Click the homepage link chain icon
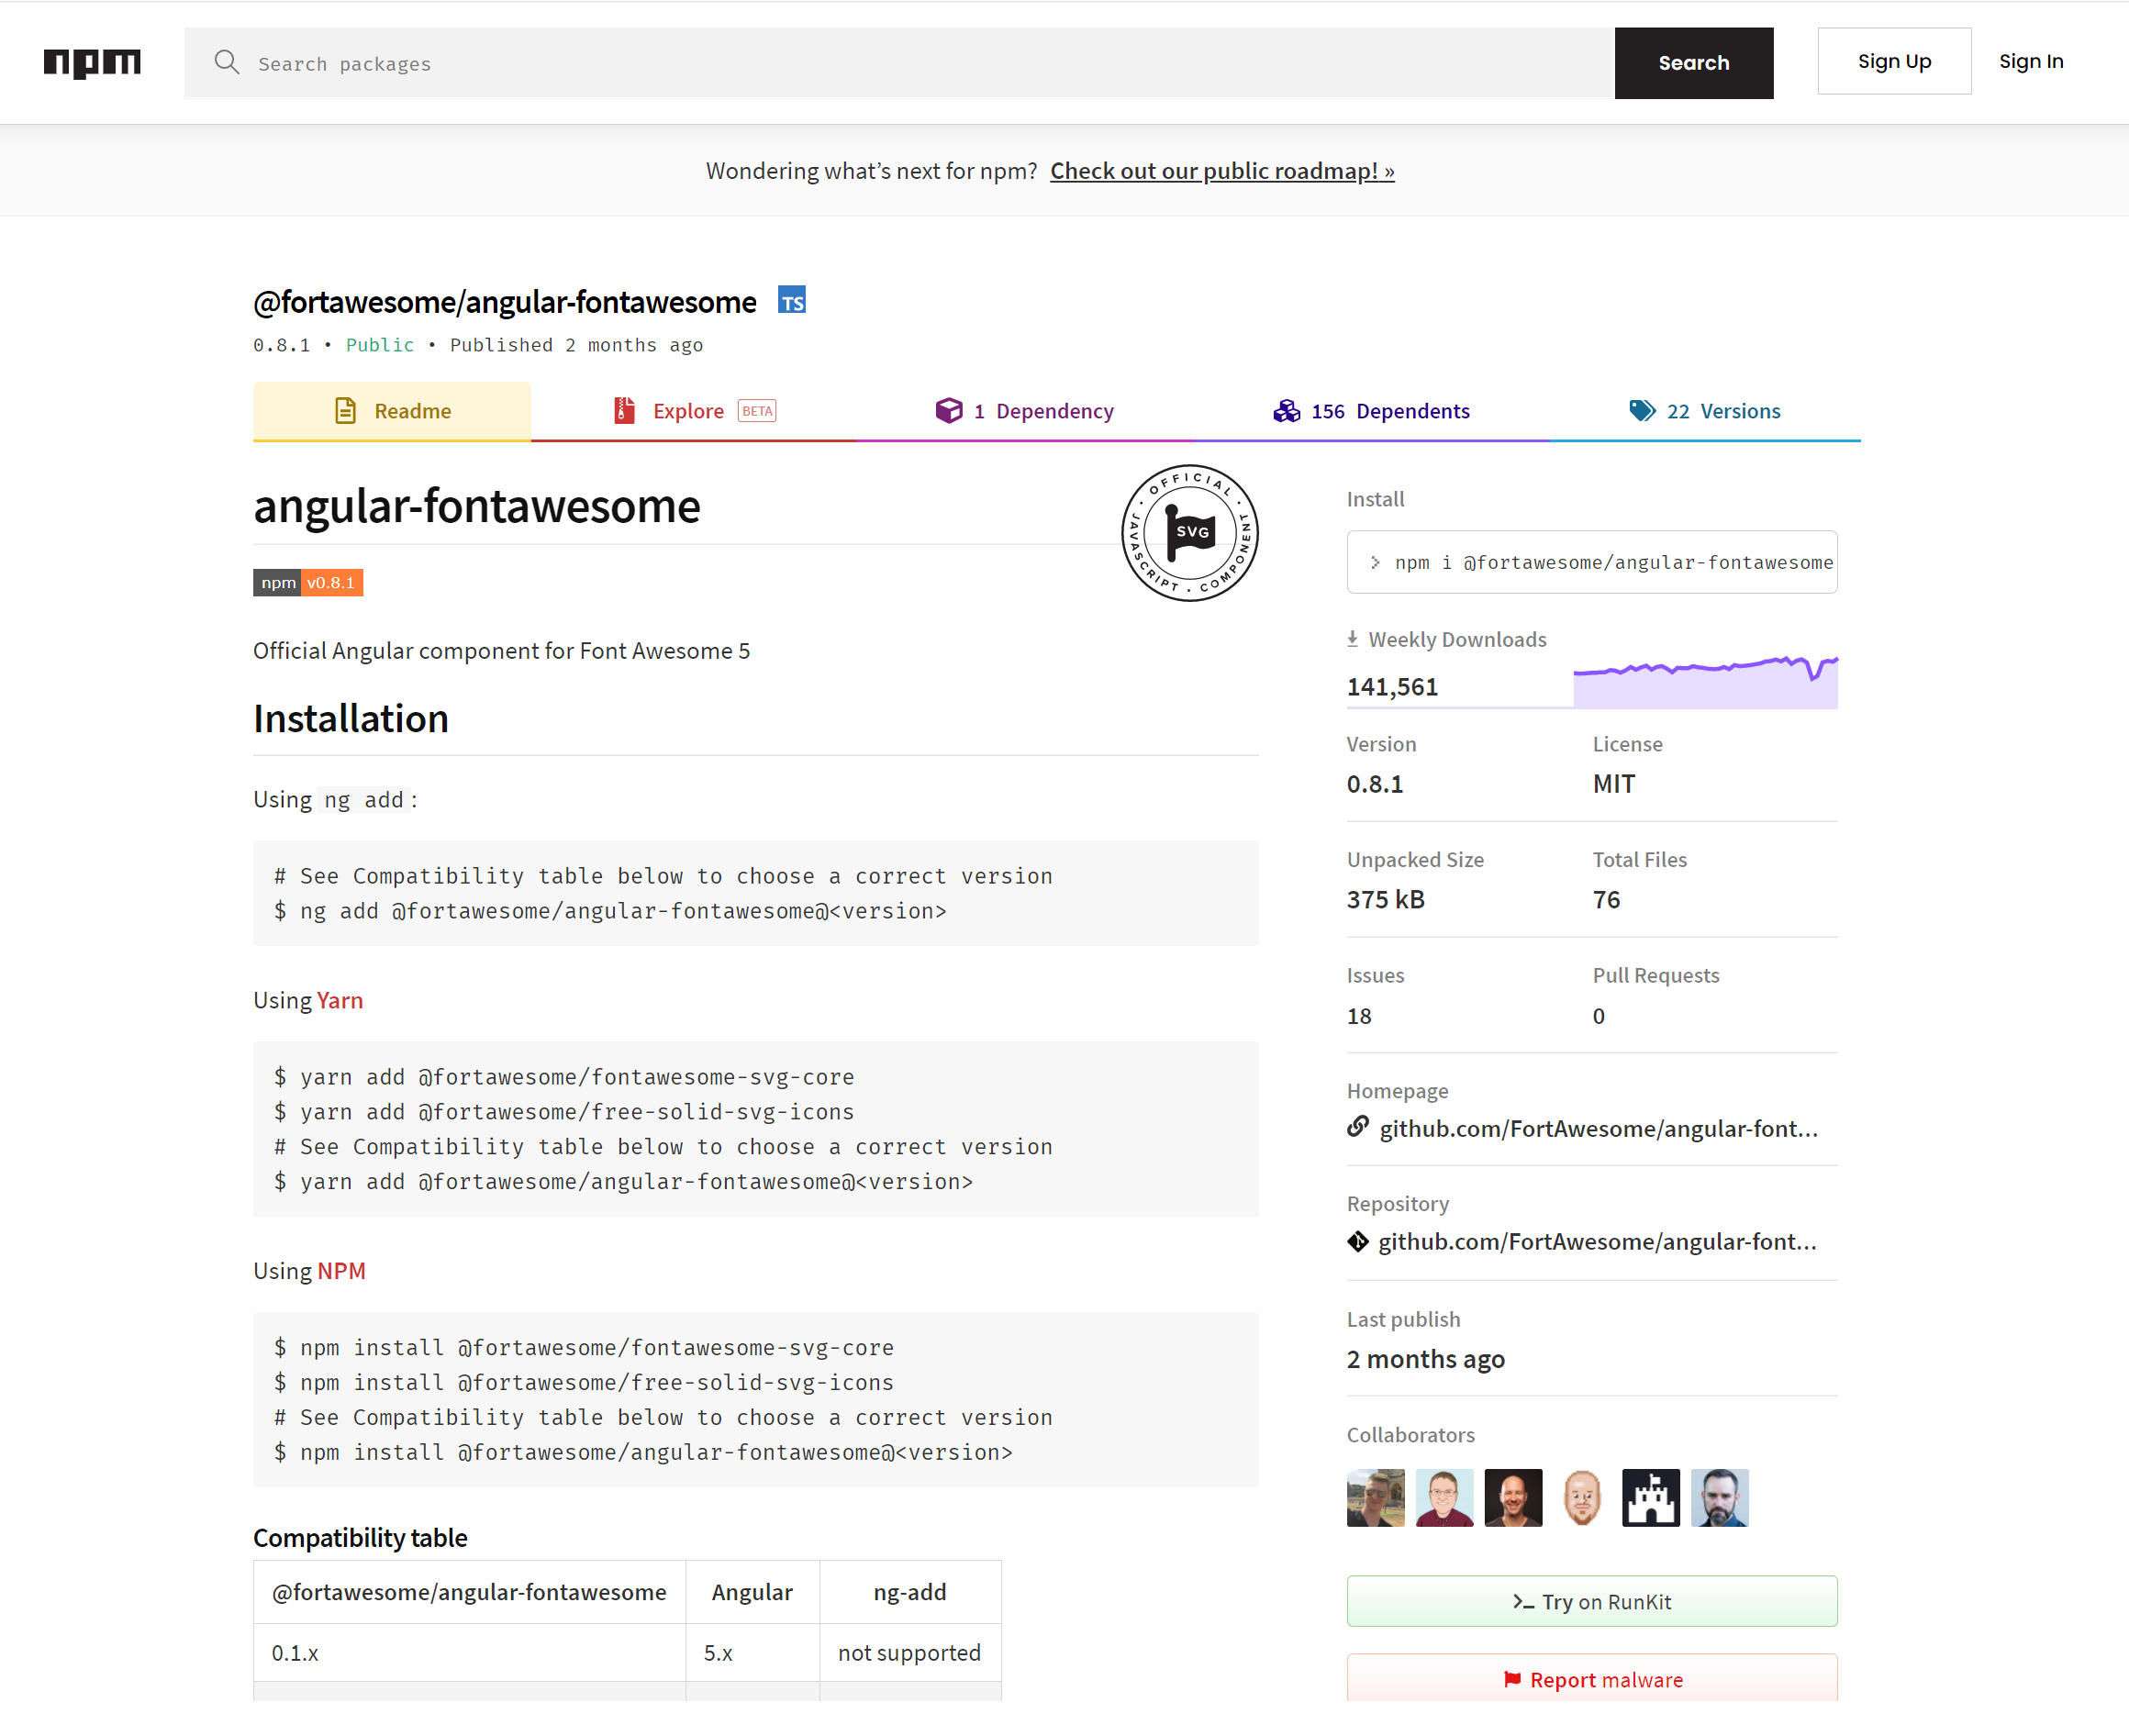The height and width of the screenshot is (1736, 2129). (1357, 1127)
